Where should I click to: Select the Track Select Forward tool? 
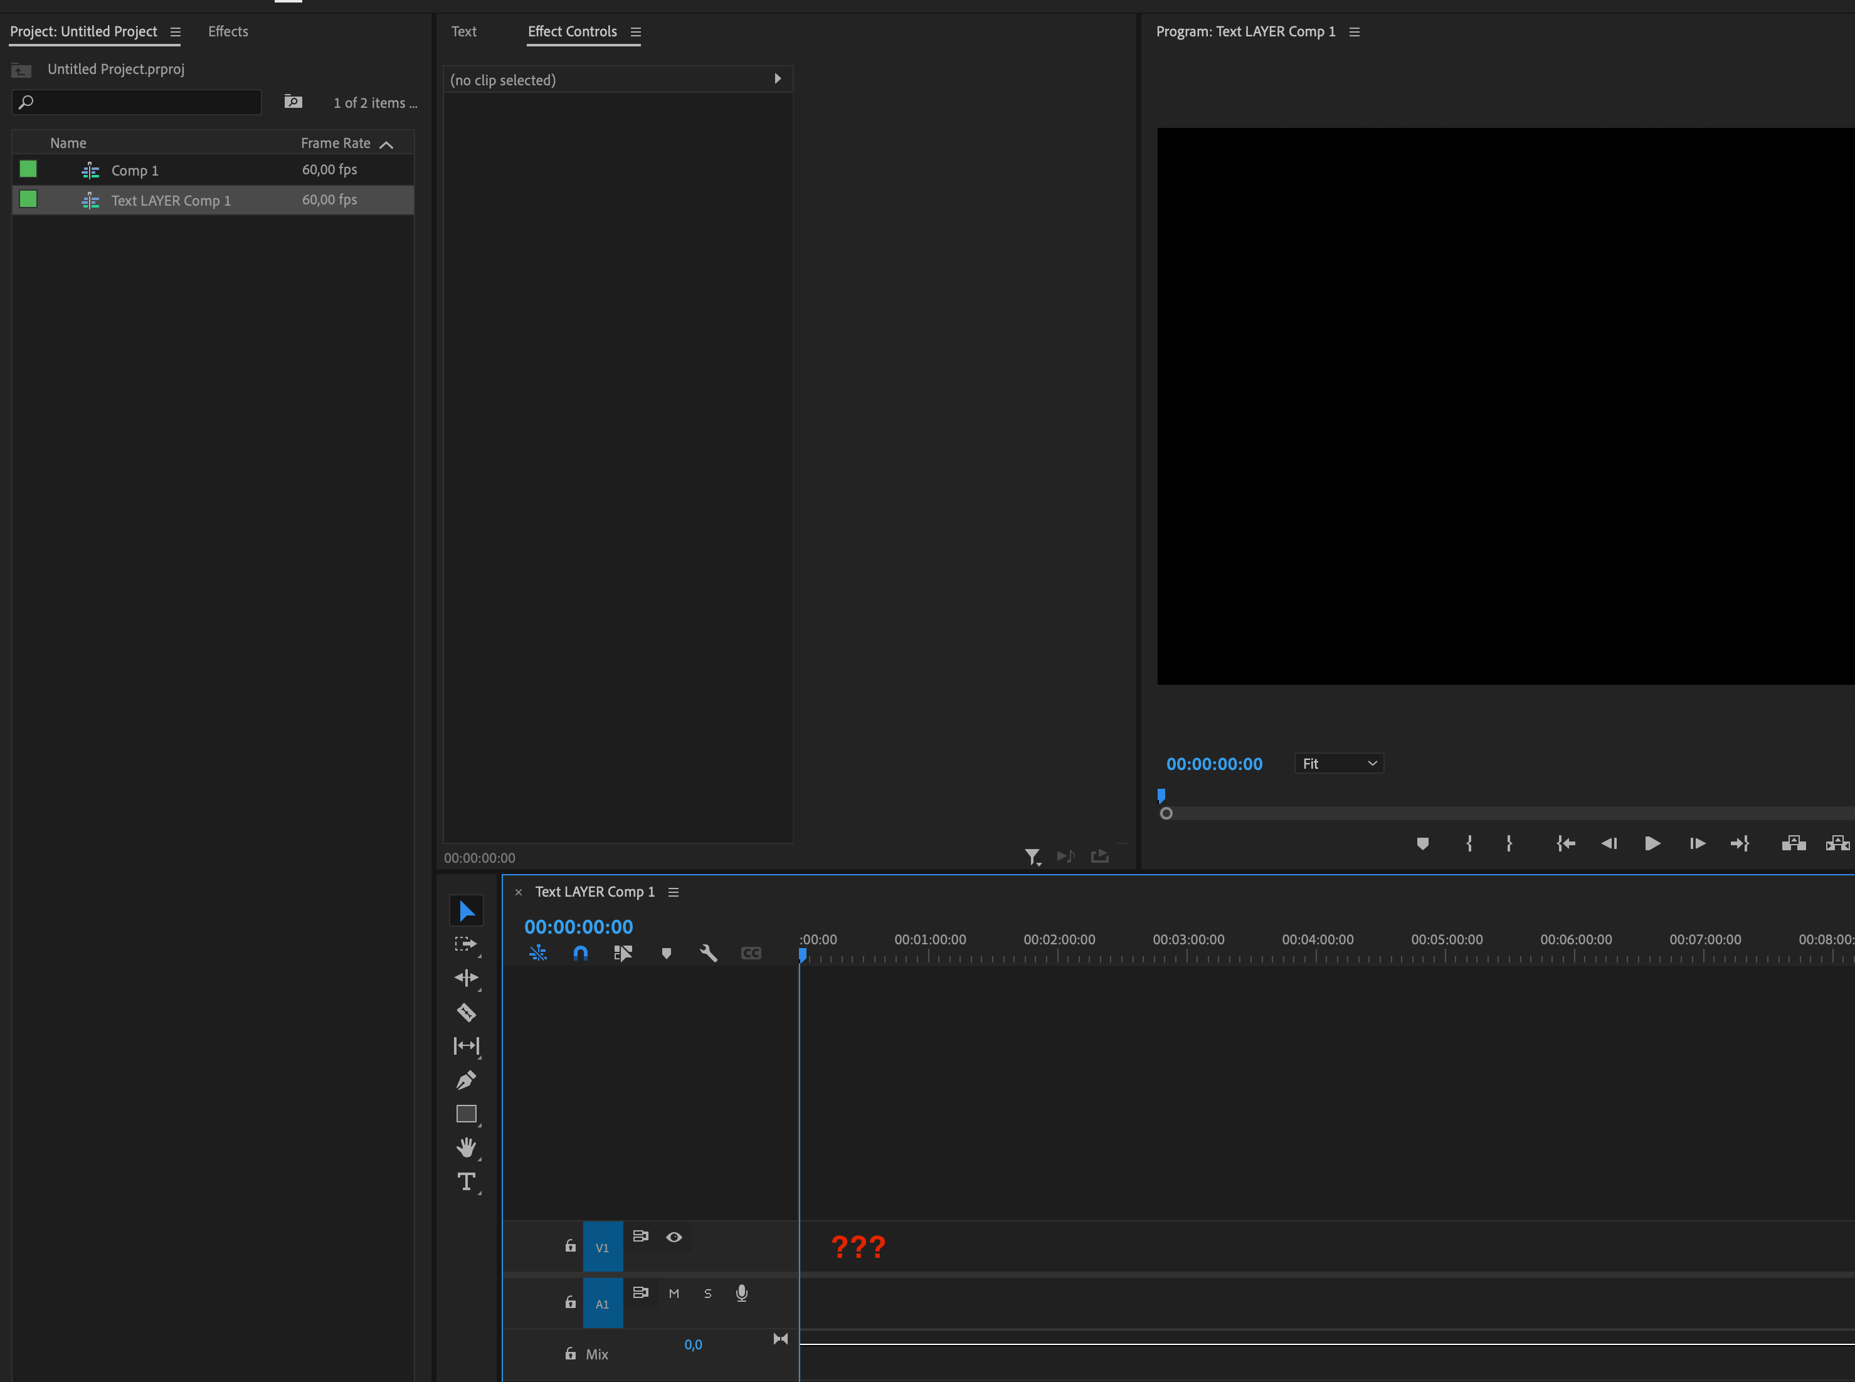pyautogui.click(x=467, y=944)
